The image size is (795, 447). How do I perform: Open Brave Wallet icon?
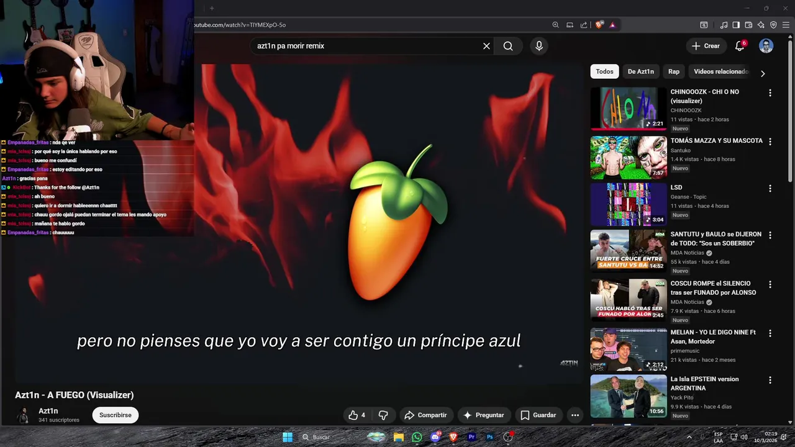pos(748,25)
